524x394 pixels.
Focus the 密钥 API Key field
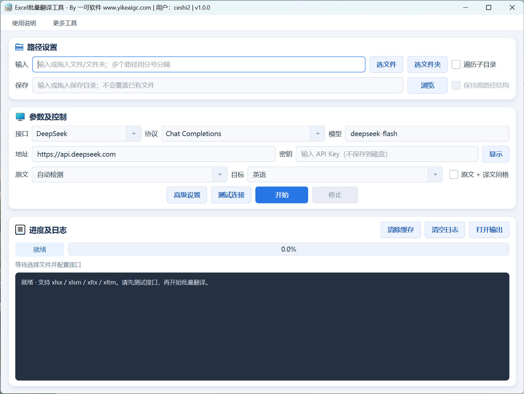pos(387,154)
